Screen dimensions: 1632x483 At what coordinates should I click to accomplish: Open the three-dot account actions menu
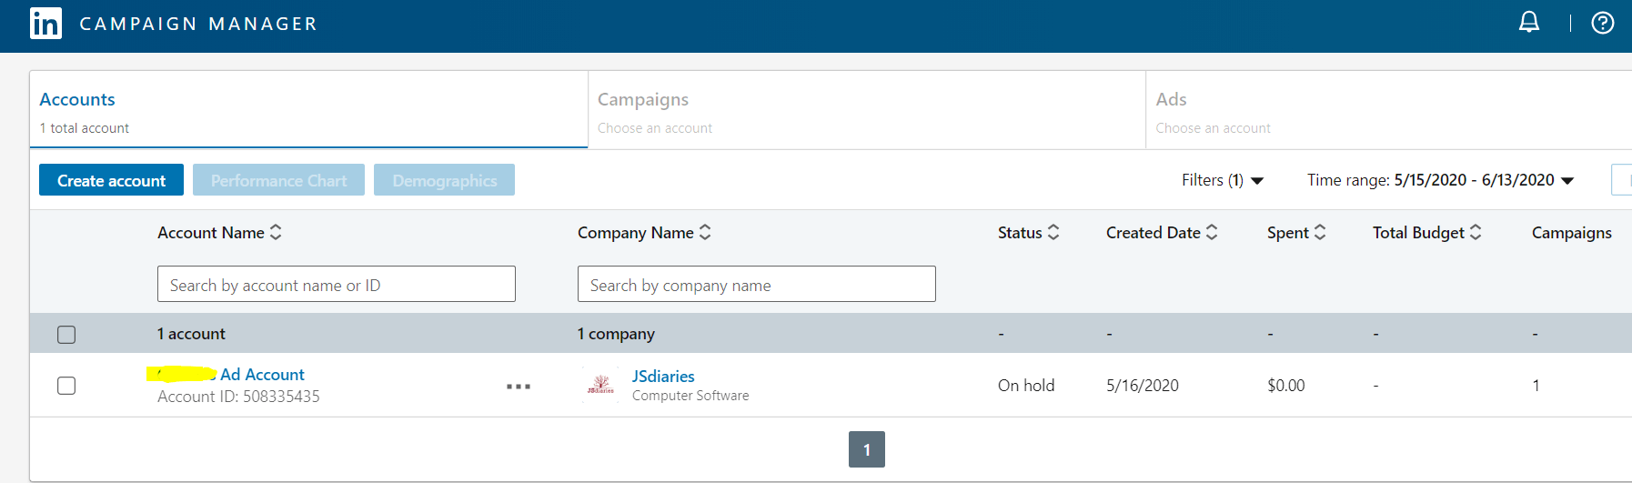coord(519,387)
